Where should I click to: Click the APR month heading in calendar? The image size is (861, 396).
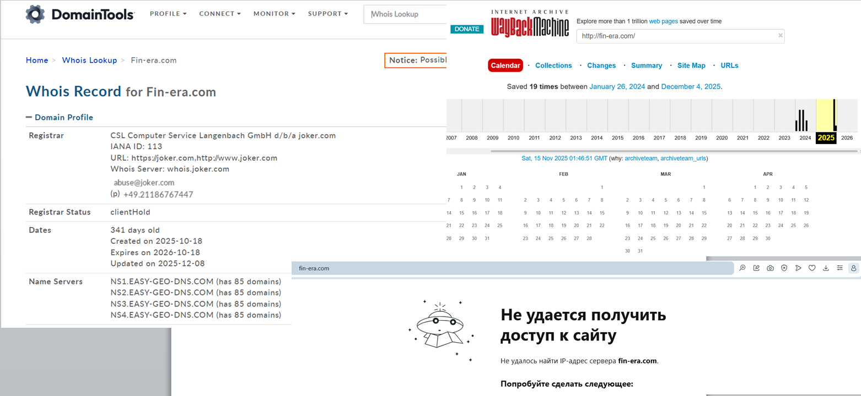click(x=768, y=174)
